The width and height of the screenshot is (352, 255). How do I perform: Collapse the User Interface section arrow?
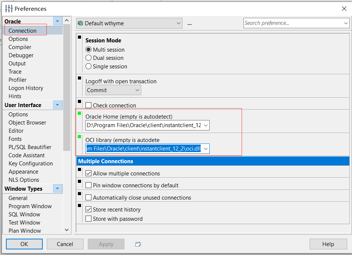coord(58,105)
